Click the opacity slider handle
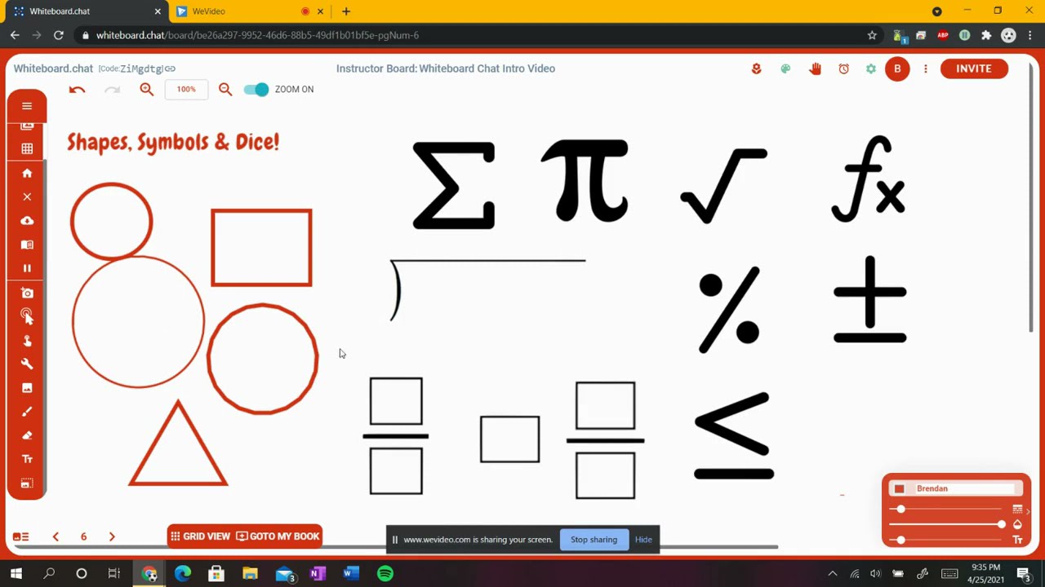Image resolution: width=1045 pixels, height=587 pixels. coord(1002,524)
